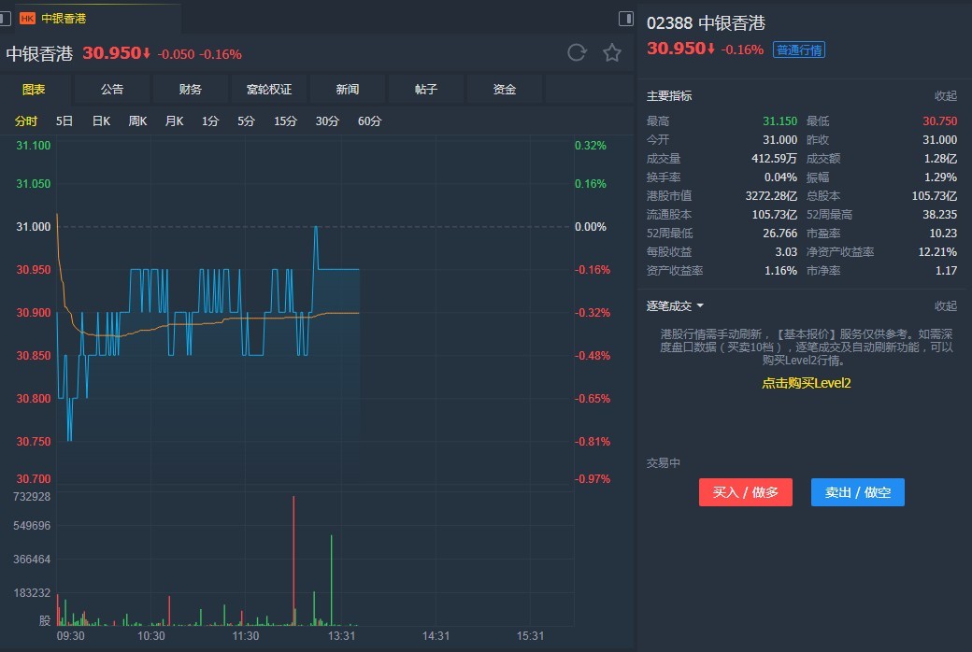Image resolution: width=972 pixels, height=652 pixels.
Task: Click the 换手率 value 0.04%
Action: click(780, 177)
